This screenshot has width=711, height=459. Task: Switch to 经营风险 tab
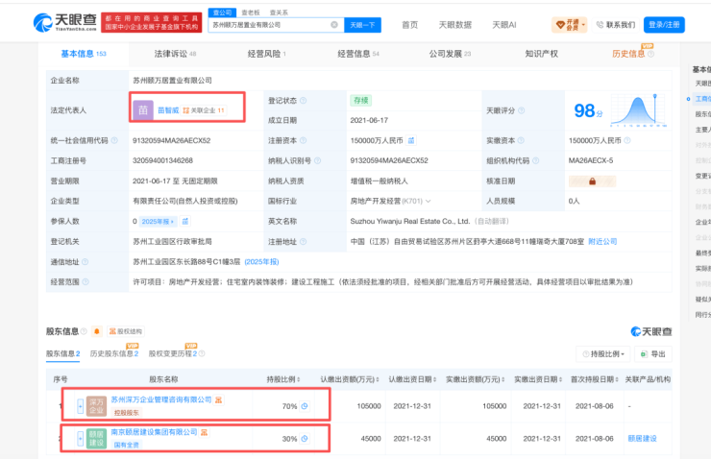point(267,54)
